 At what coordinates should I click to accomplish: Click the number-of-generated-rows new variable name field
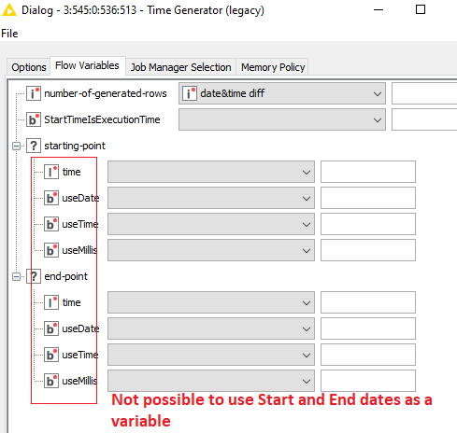point(424,93)
